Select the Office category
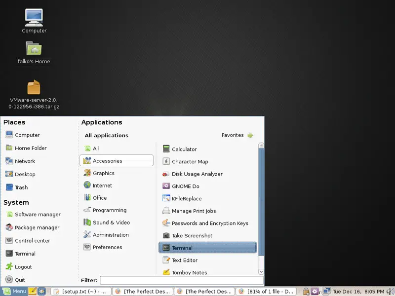Viewport: 395px width, 296px height. 117,198
